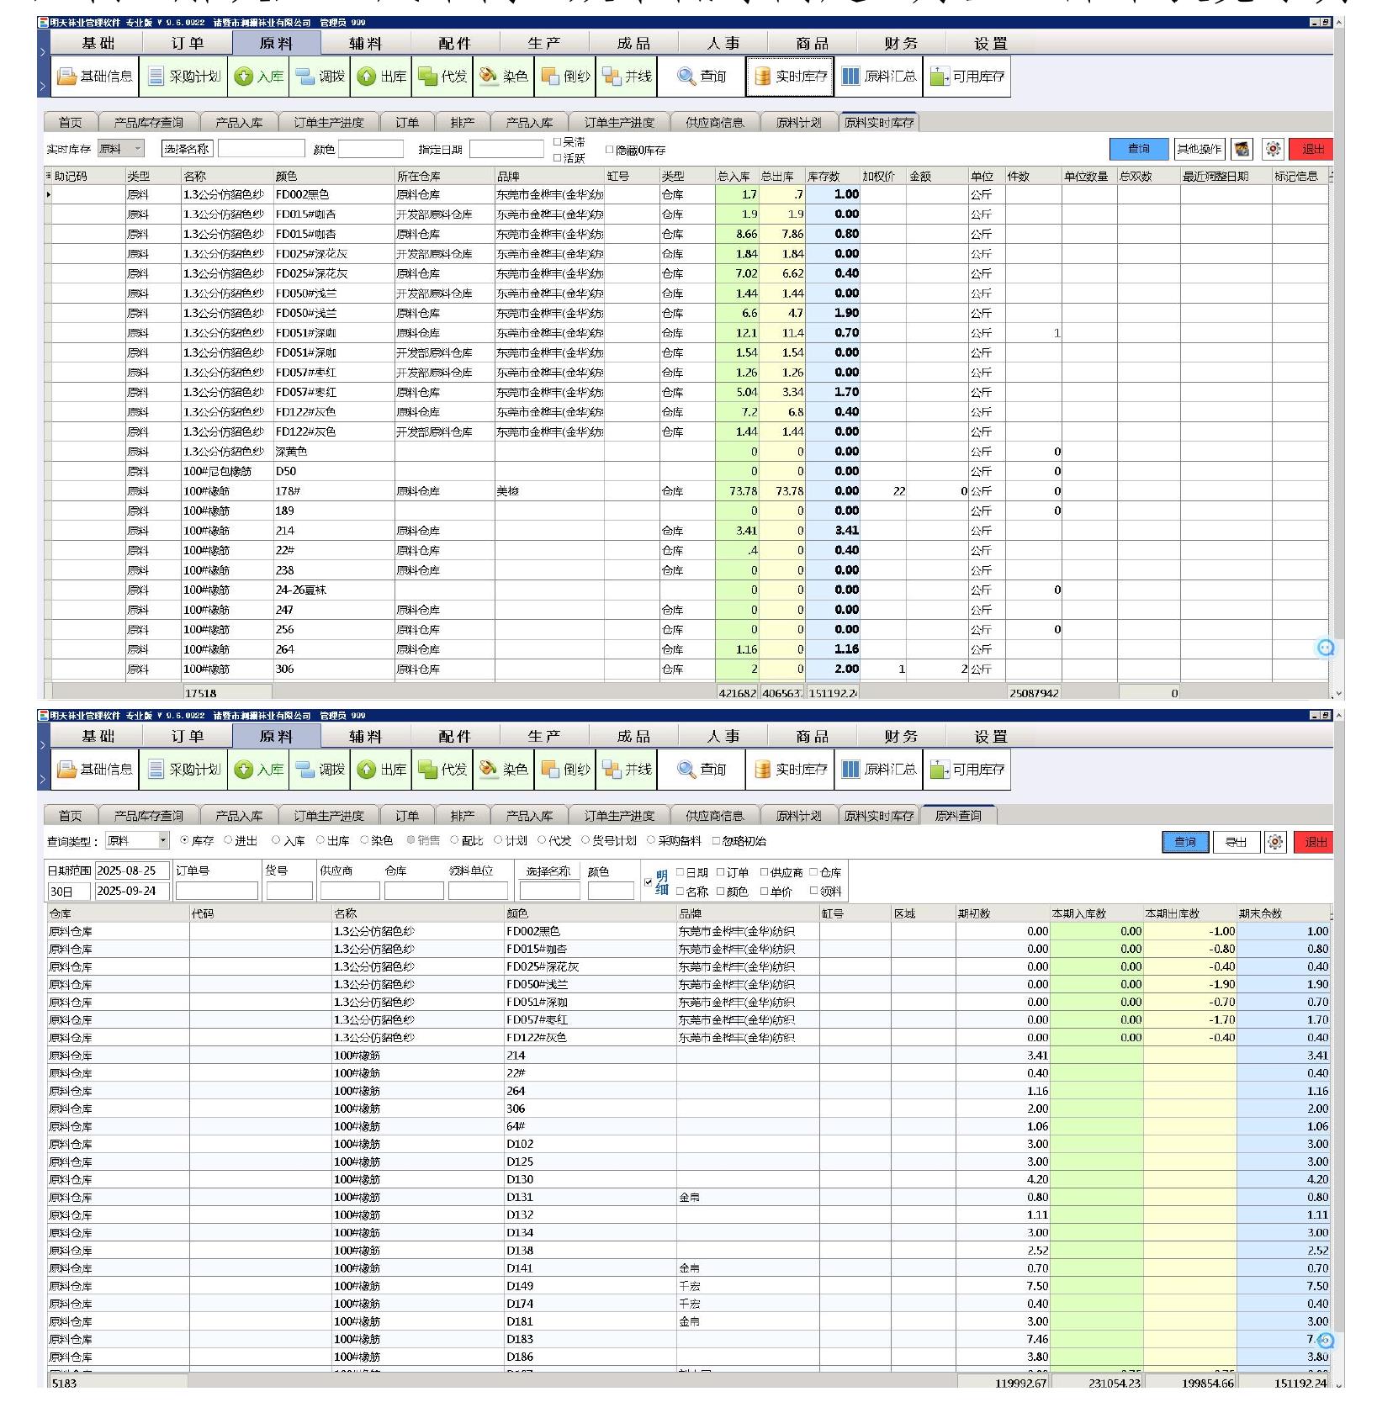Image resolution: width=1377 pixels, height=1413 pixels.
Task: Click the highlighted 实时库存 toolbar icon
Action: tap(790, 77)
